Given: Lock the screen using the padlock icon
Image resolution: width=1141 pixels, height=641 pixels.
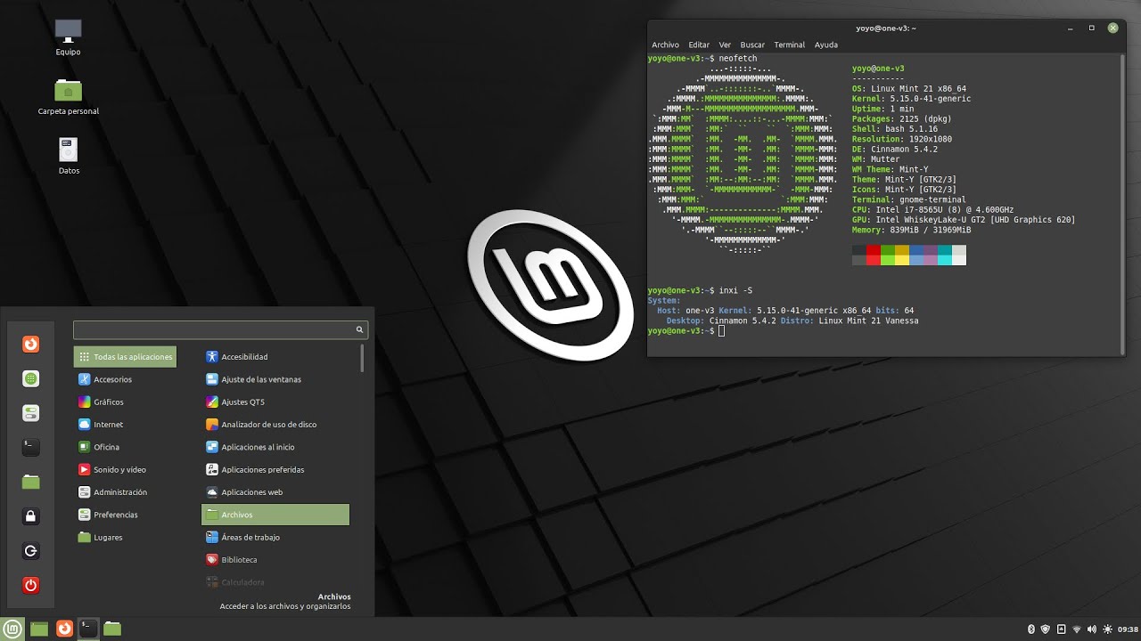Looking at the screenshot, I should (x=30, y=516).
